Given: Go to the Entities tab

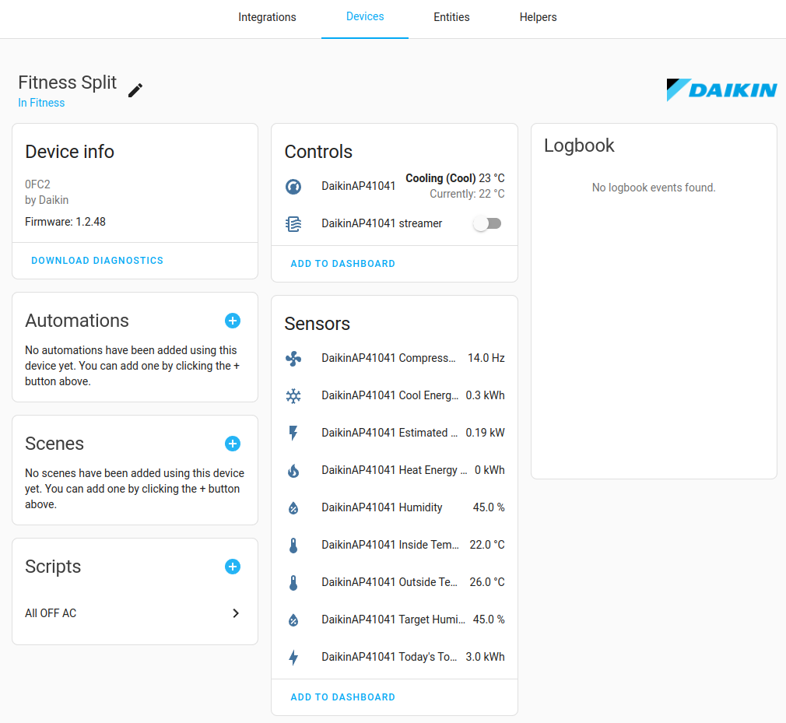Looking at the screenshot, I should (x=451, y=17).
